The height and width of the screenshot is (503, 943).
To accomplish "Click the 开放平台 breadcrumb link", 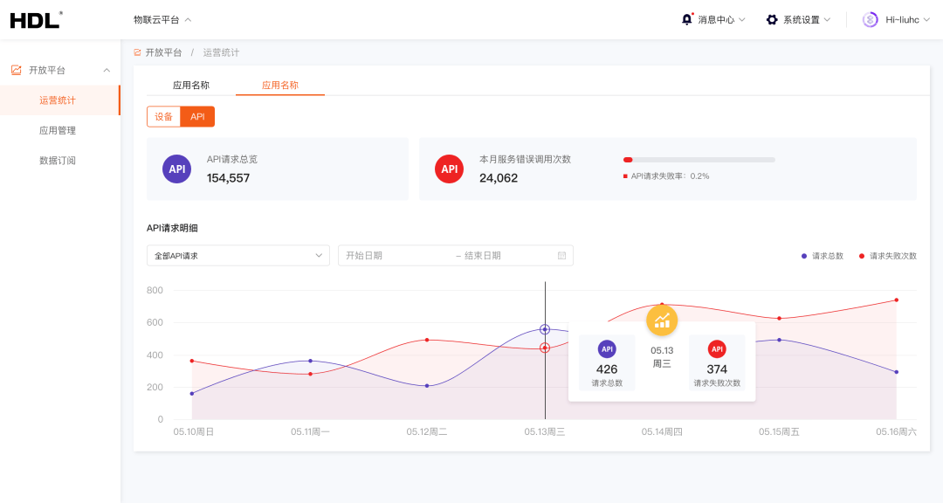I will click(x=163, y=52).
